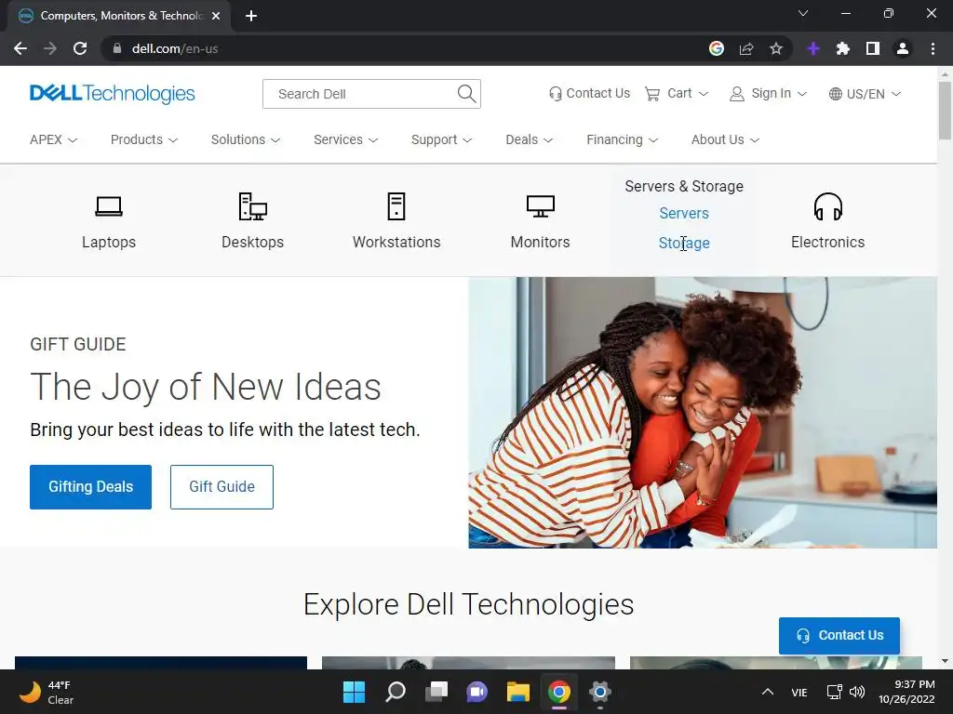Expand the Support menu
This screenshot has height=714, width=953.
441,139
